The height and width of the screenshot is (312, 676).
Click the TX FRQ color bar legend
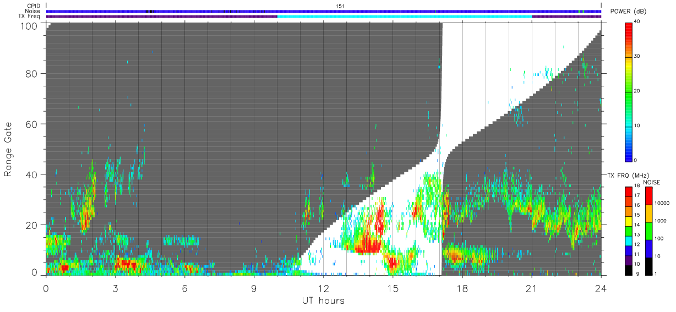pyautogui.click(x=629, y=231)
